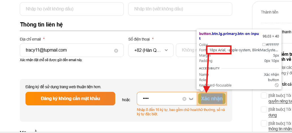Open the +82 country code dropdown
The width and height of the screenshot is (292, 133).
click(x=150, y=50)
